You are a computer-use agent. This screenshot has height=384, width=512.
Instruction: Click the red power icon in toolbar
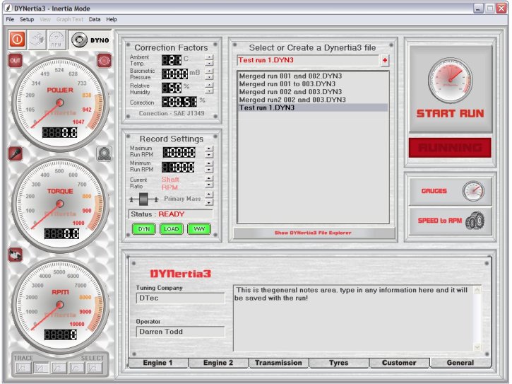pyautogui.click(x=17, y=40)
